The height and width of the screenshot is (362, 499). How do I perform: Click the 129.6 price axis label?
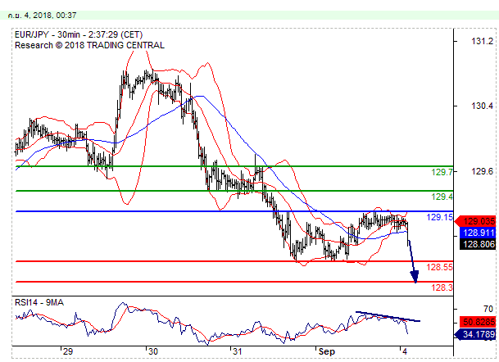482,171
